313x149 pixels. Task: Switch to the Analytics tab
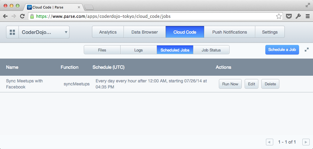click(x=108, y=32)
